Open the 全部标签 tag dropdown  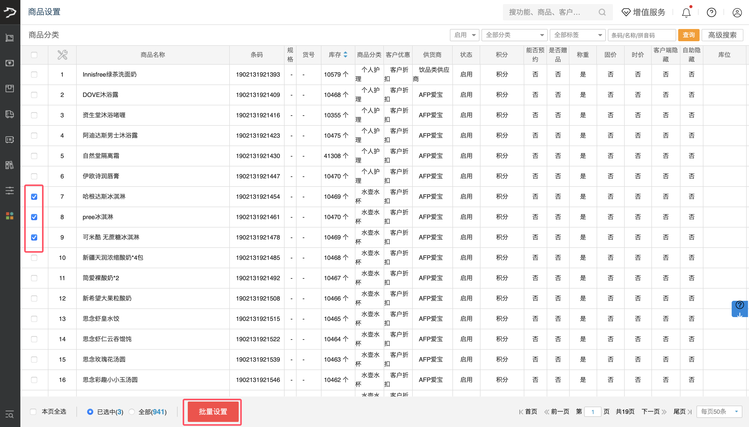point(578,35)
